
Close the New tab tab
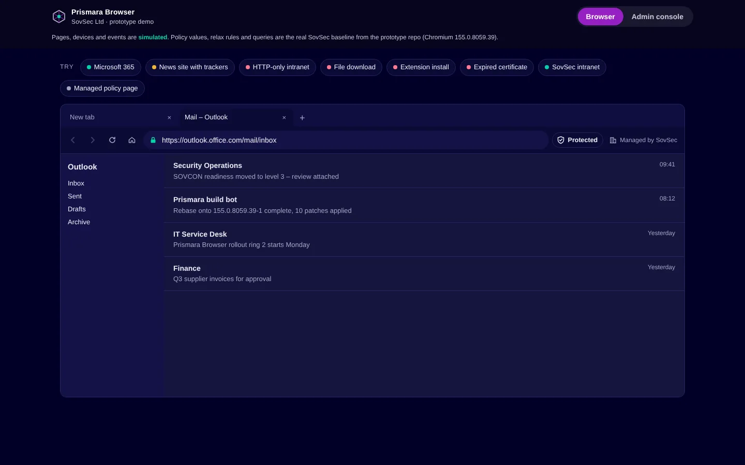(169, 118)
